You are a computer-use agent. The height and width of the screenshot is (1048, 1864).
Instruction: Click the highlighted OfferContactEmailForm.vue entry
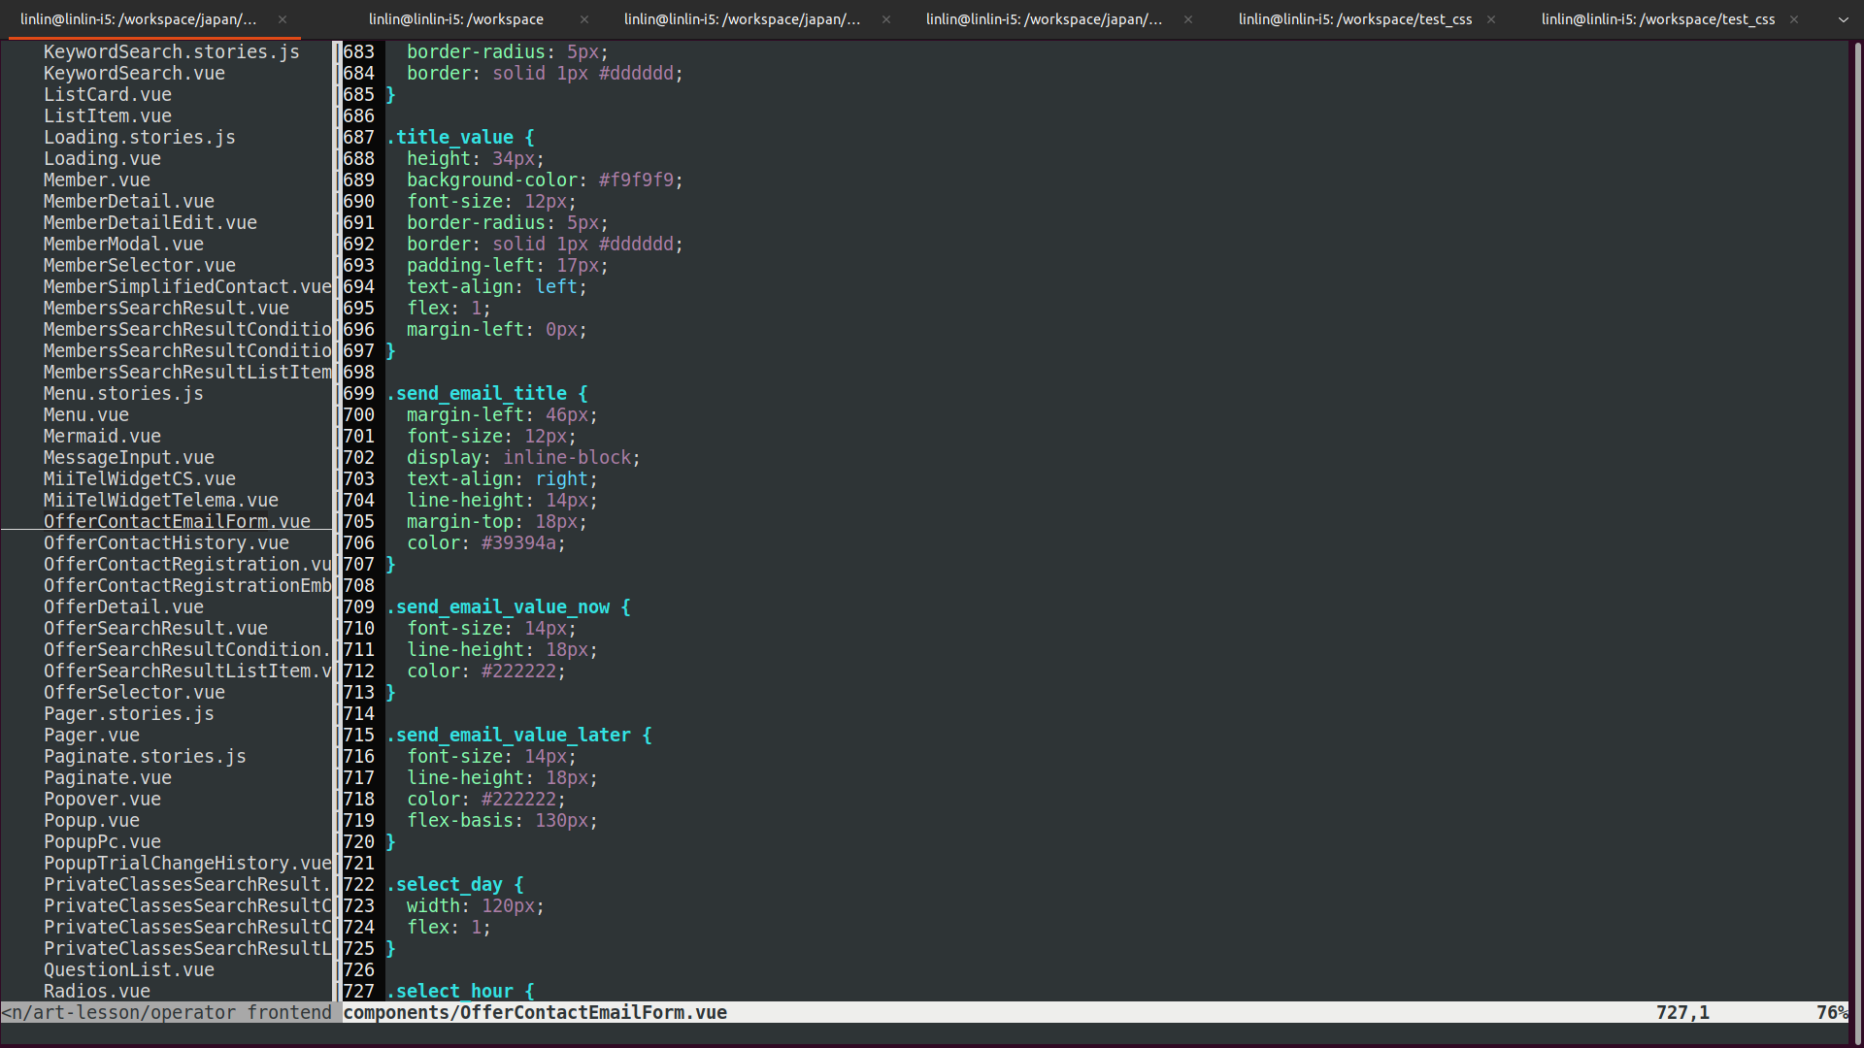tap(177, 522)
